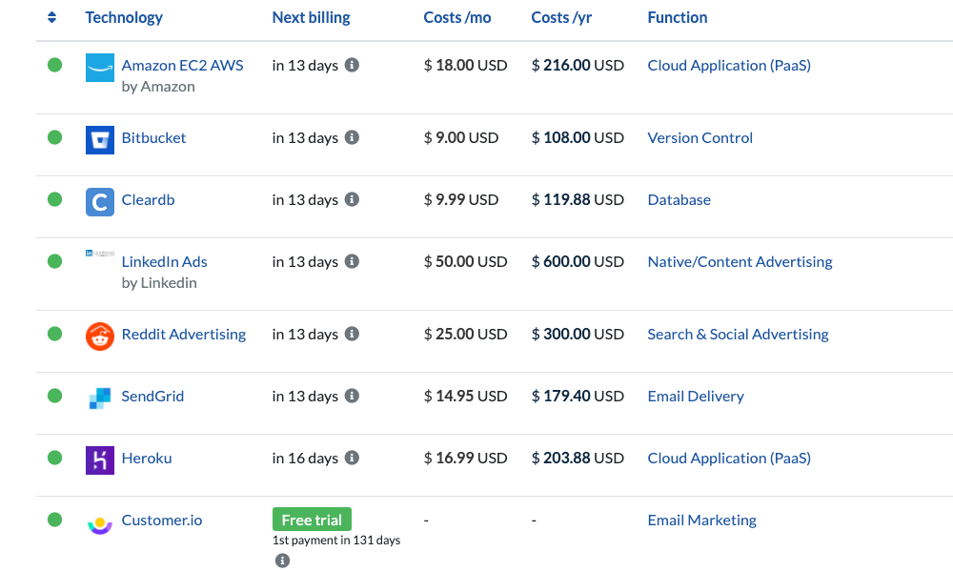Image resolution: width=953 pixels, height=572 pixels.
Task: Click the LinkedIn Ads logo thumbnail
Action: 100,253
